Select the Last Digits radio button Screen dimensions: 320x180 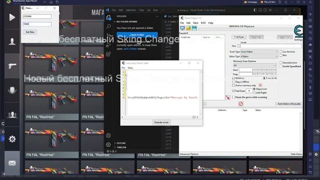(x=254, y=92)
